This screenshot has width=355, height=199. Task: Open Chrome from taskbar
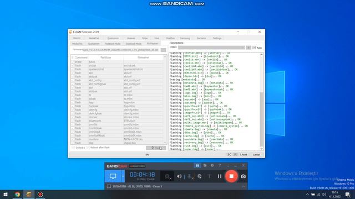17,194
